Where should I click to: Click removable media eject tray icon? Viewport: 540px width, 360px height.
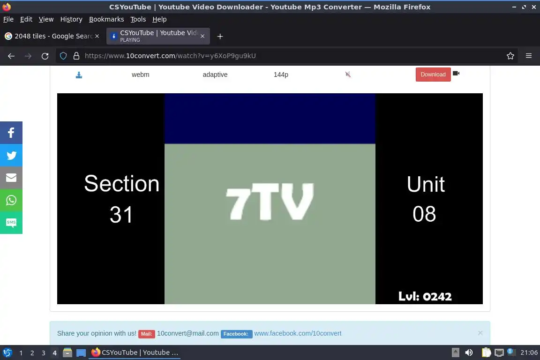coord(456,352)
